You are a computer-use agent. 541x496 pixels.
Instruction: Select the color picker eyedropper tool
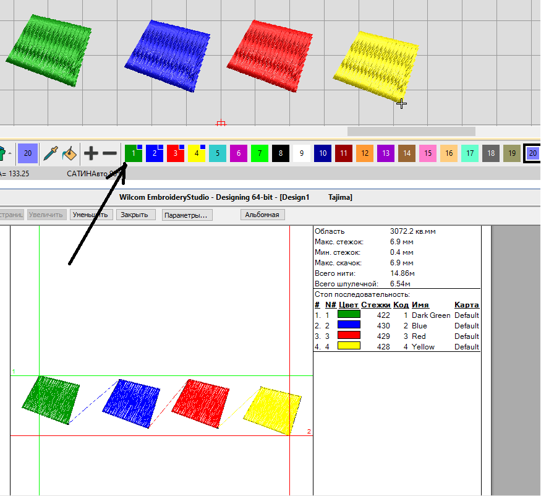pyautogui.click(x=51, y=153)
